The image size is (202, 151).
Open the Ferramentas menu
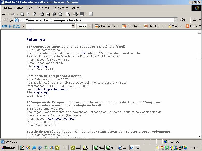[x=60, y=8]
